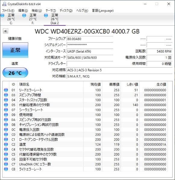
Task: Open the 言語(Language) menu
Action: pos(103,11)
